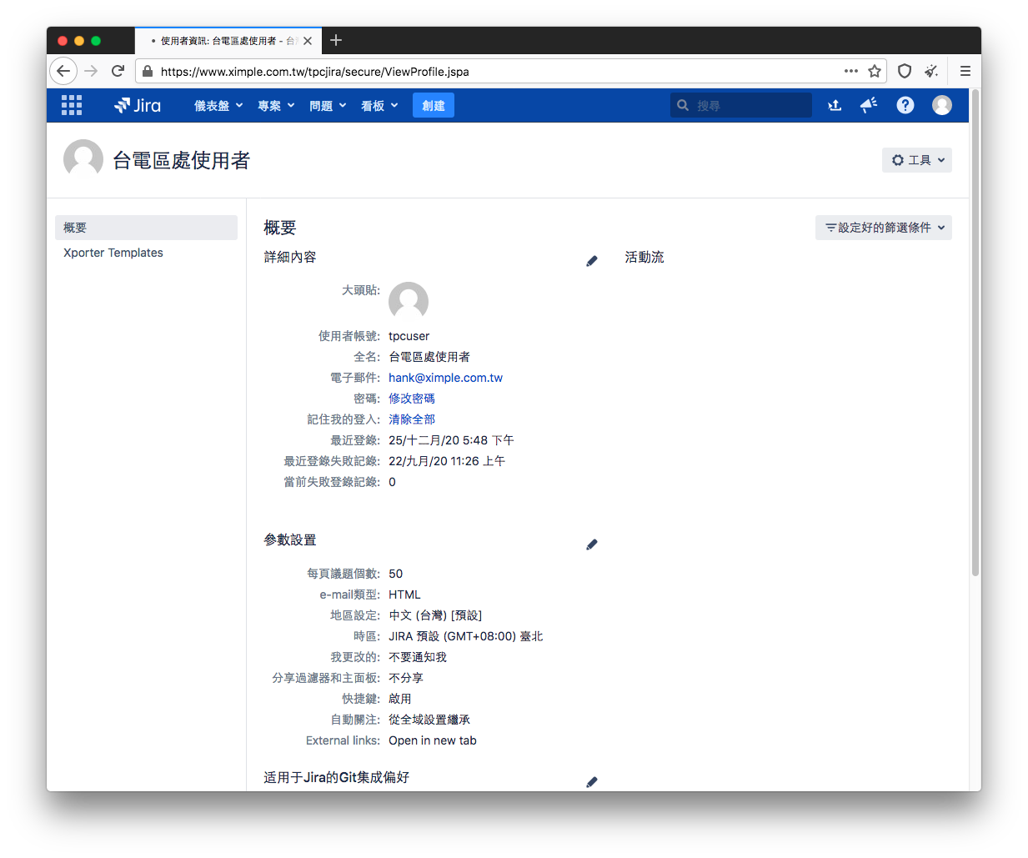Edit 參數設置 using the pencil icon
1028x858 pixels.
(592, 544)
